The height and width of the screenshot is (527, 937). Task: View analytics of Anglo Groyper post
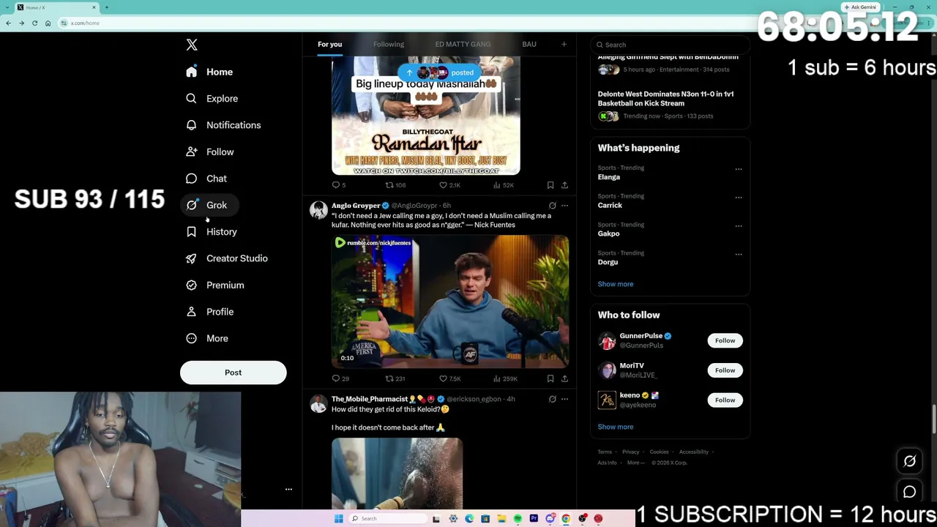pos(505,378)
